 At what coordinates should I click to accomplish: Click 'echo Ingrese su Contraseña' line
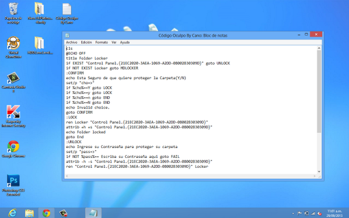tap(122, 147)
